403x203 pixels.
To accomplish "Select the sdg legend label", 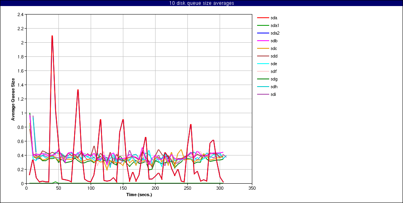I will click(274, 79).
